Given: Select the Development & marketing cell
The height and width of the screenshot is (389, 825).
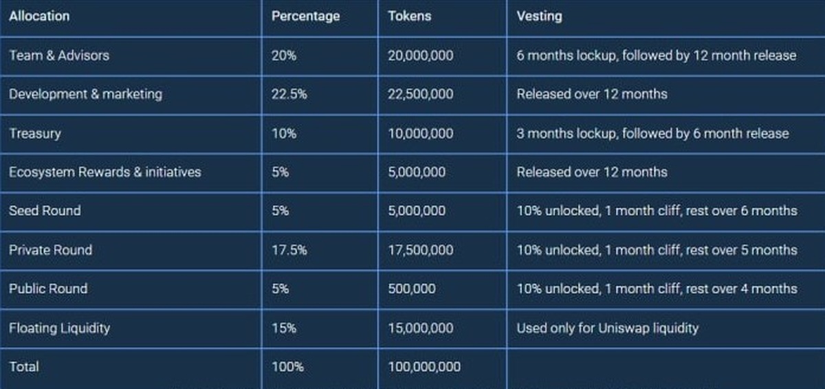Looking at the screenshot, I should coord(85,94).
